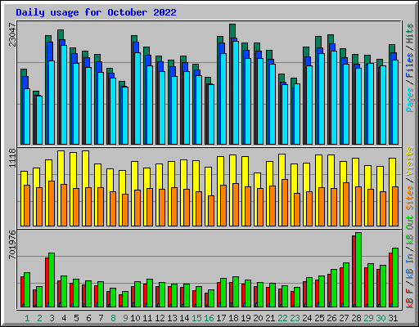The height and width of the screenshot is (327, 419).
Task: Click day 2's cyan Pages bar
Action: tap(39, 120)
